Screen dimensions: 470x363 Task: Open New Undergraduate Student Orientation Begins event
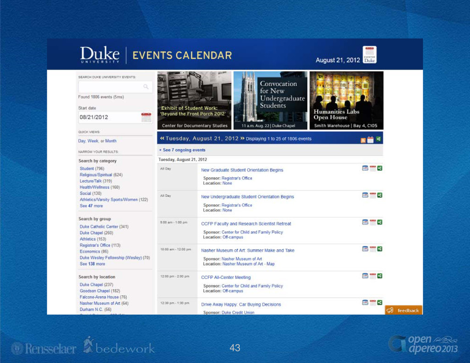[x=247, y=197]
